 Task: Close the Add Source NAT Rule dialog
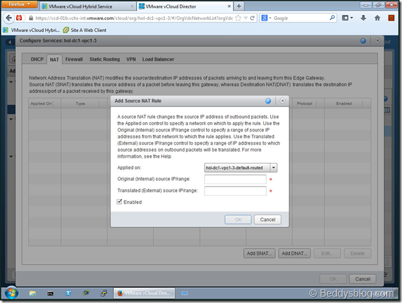pos(282,101)
